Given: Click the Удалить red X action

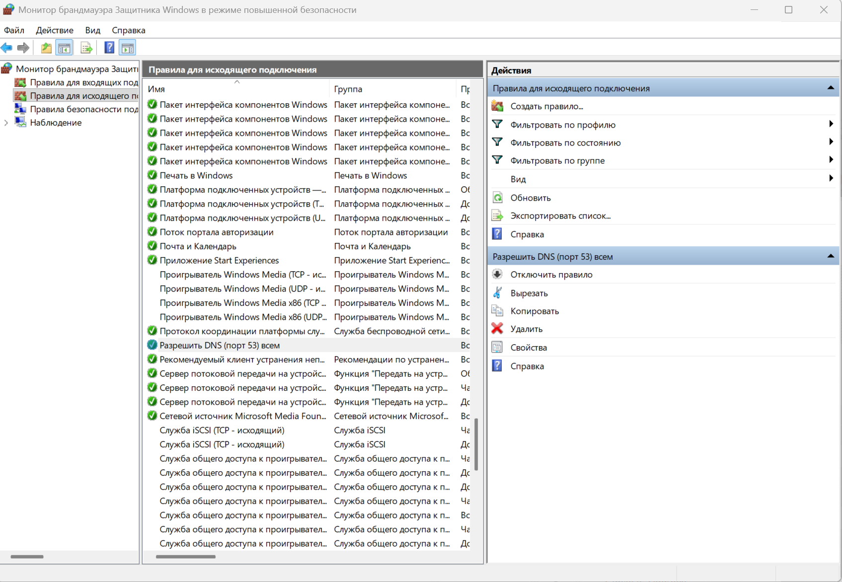Looking at the screenshot, I should pos(527,329).
